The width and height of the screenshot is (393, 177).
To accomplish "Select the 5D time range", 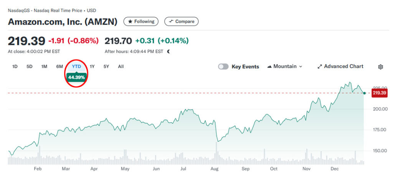I will point(30,66).
